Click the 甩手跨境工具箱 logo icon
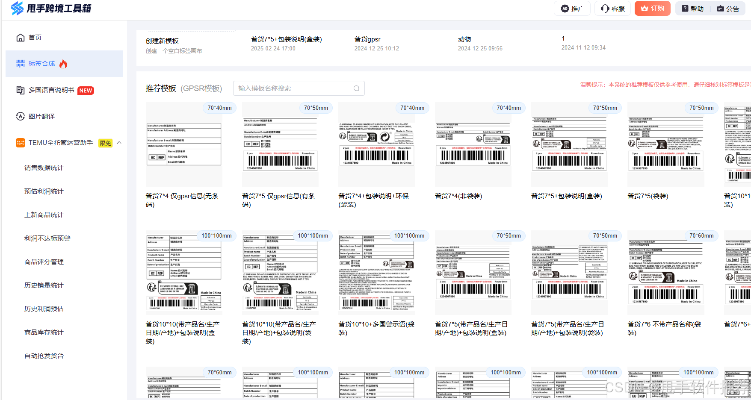 (17, 8)
